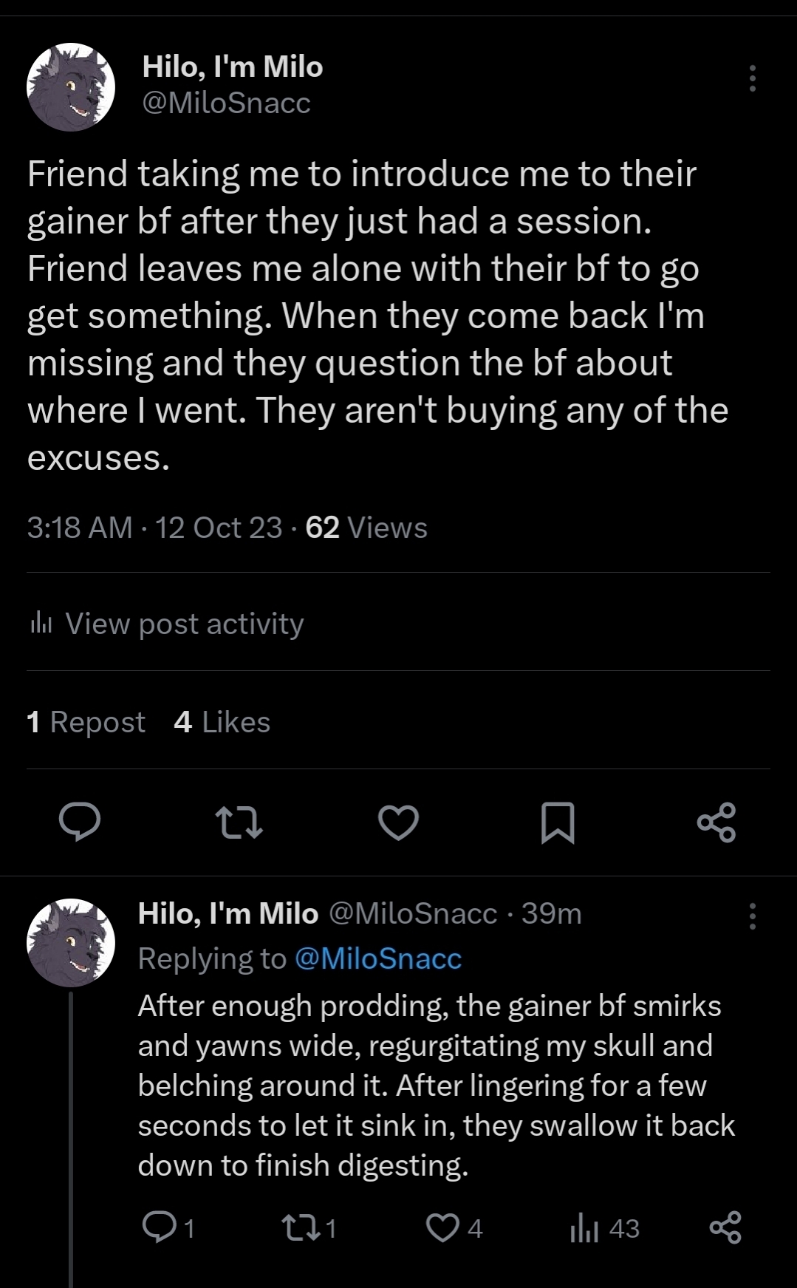Share the main post via share icon
797x1288 pixels.
(716, 822)
